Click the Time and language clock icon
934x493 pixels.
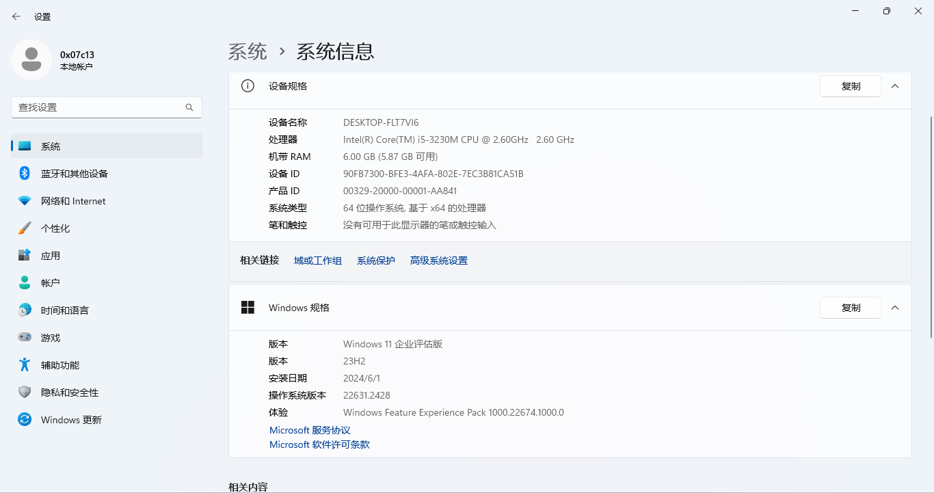point(25,310)
